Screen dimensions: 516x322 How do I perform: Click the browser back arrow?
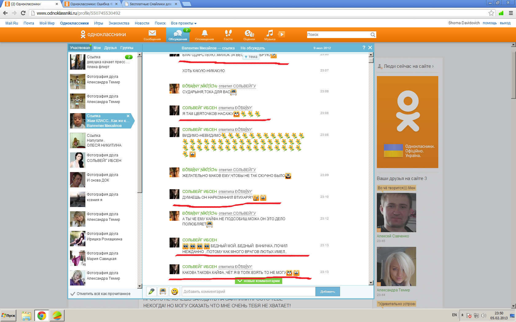pos(5,13)
